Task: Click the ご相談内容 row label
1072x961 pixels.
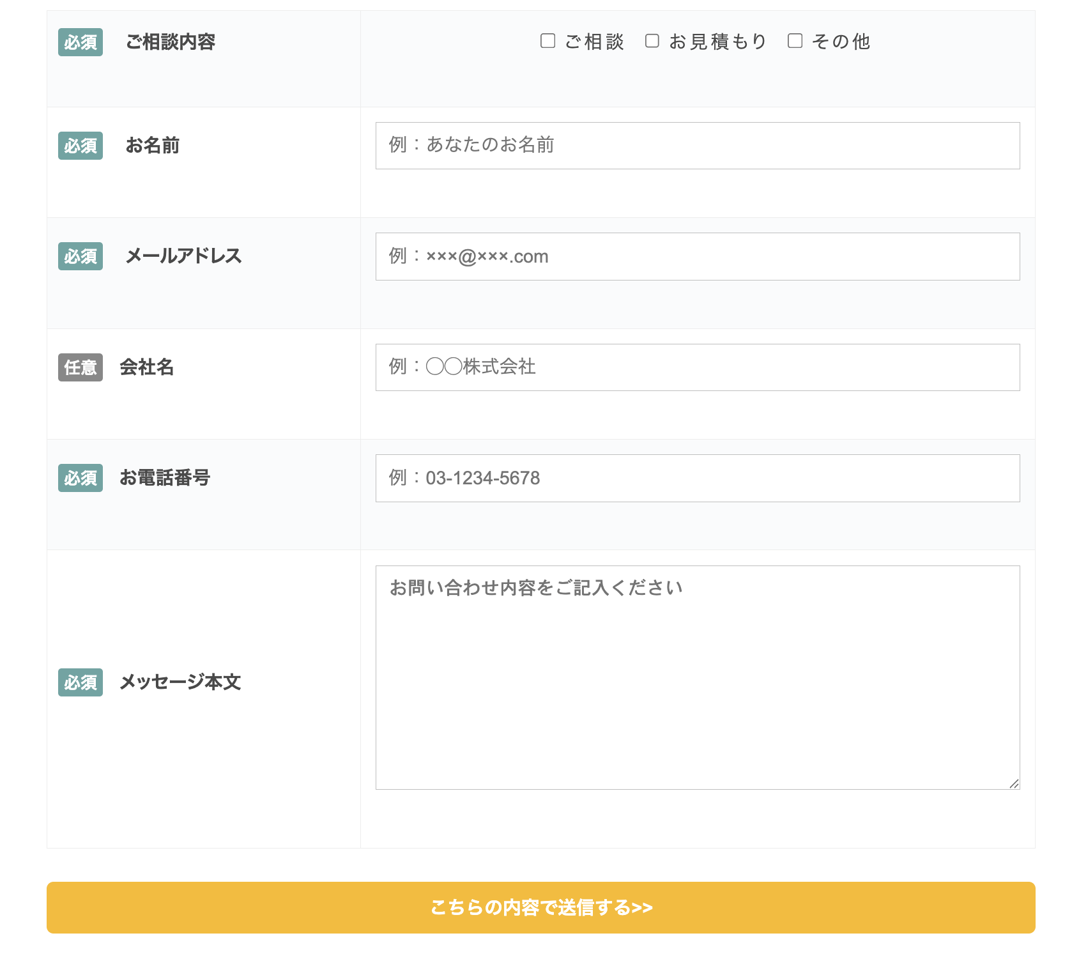Action: tap(170, 42)
